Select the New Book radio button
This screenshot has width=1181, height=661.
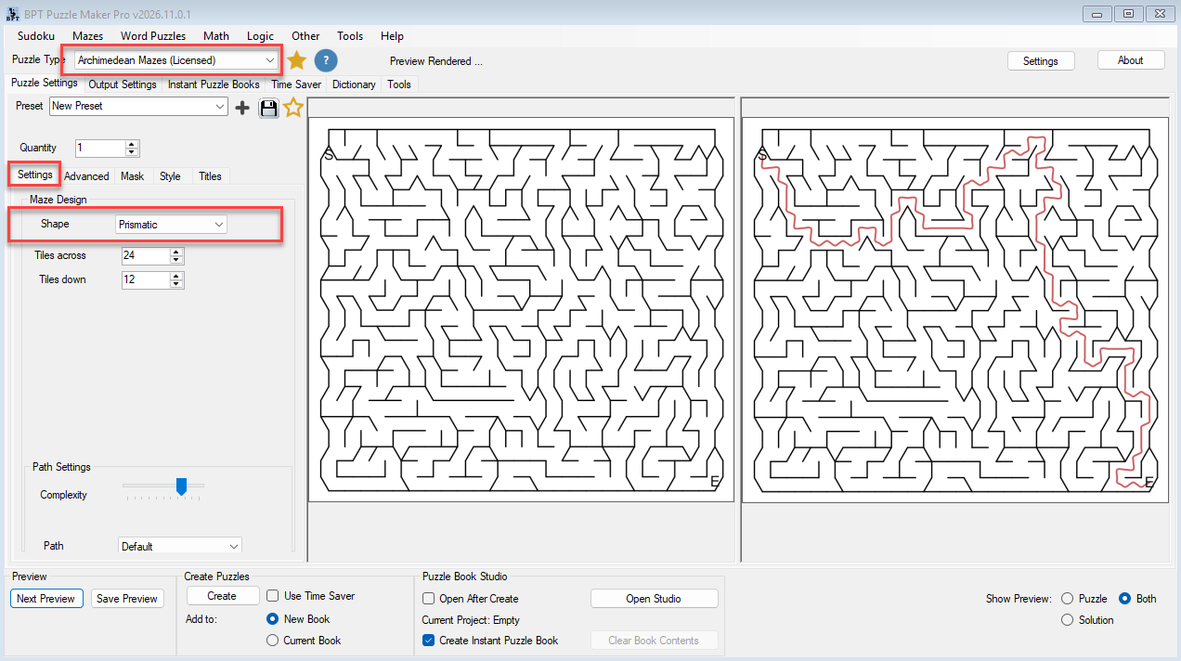coord(272,619)
